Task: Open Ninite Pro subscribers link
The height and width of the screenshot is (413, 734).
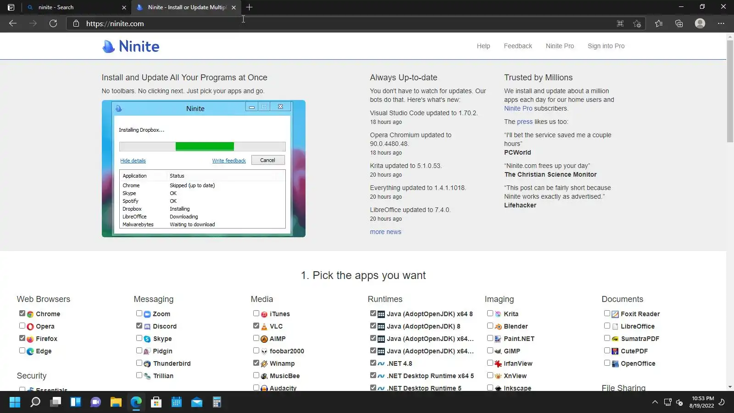Action: pos(518,109)
